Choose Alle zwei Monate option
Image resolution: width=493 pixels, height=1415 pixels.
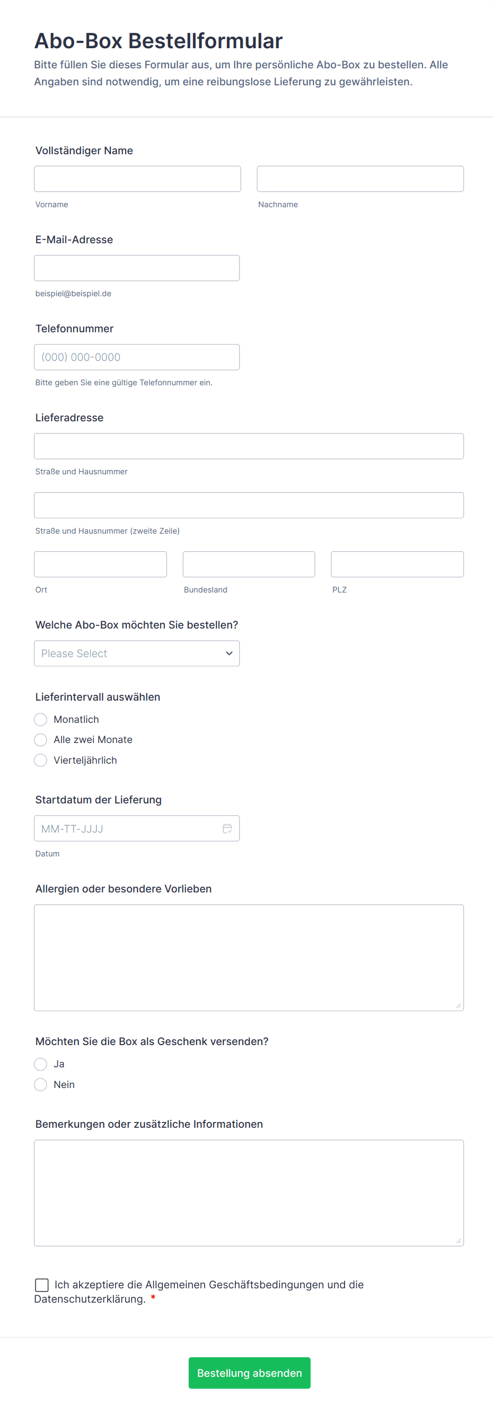(x=40, y=739)
